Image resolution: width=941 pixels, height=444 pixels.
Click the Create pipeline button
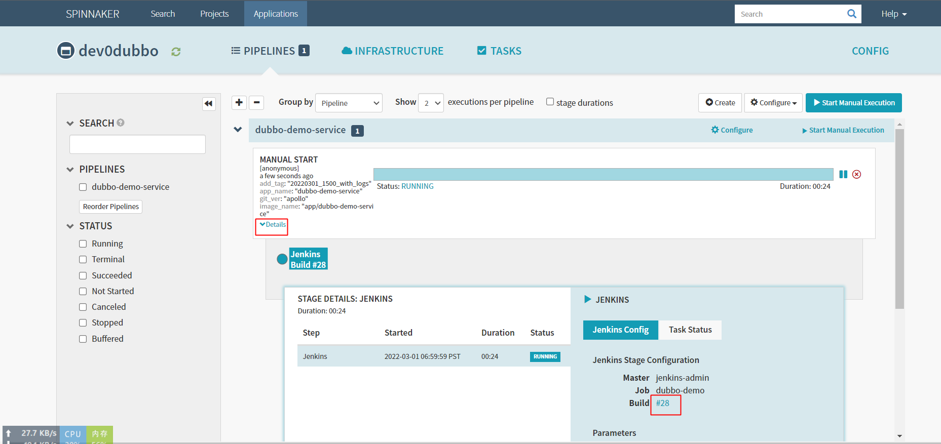pos(720,103)
